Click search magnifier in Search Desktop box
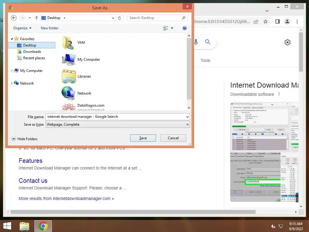This screenshot has height=232, width=309. [x=184, y=18]
